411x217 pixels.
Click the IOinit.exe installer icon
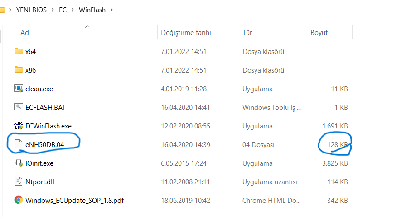tap(19, 163)
